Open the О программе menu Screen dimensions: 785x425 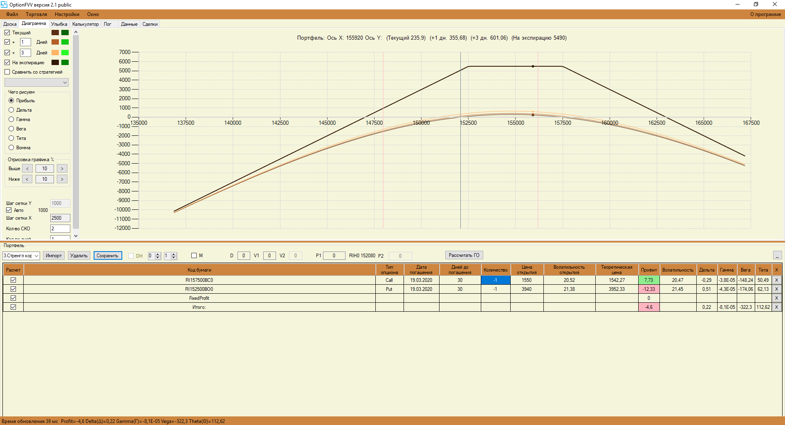765,14
